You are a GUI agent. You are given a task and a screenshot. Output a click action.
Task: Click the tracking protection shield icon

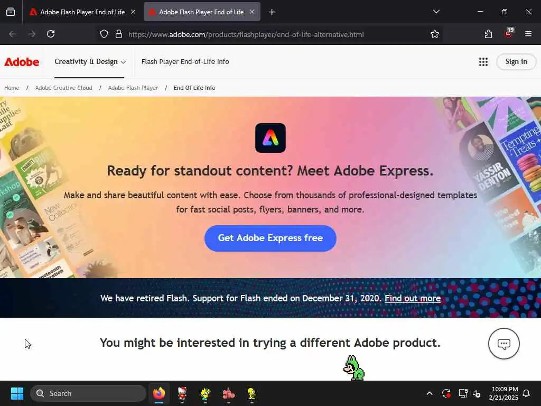(x=104, y=34)
